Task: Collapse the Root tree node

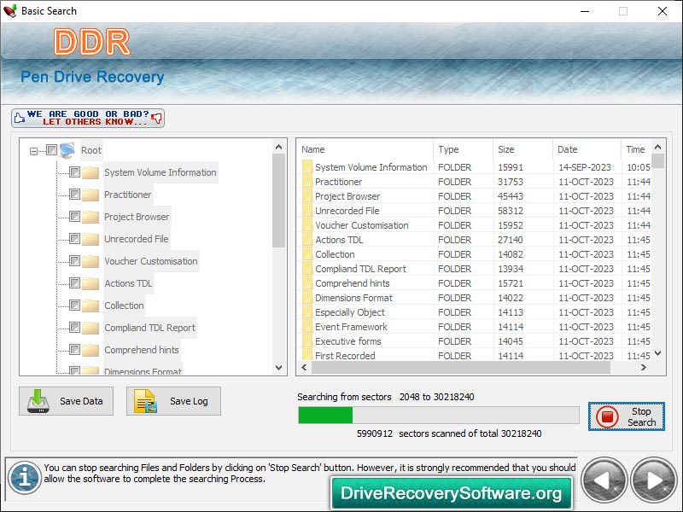Action: tap(33, 152)
